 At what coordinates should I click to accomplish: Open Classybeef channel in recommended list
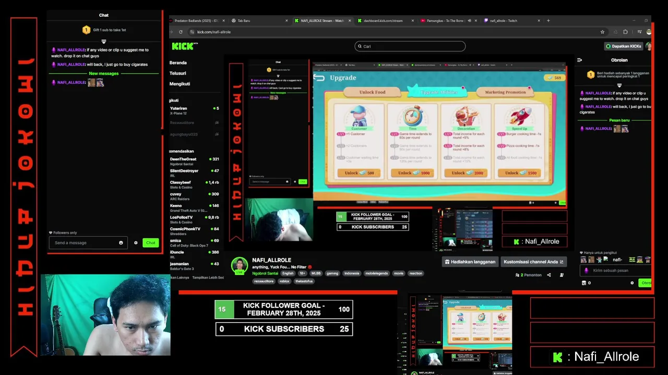point(194,185)
